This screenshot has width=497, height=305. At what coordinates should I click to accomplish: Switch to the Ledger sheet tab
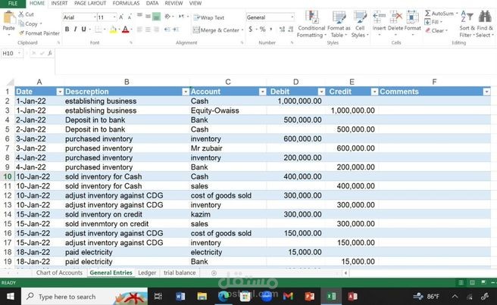click(x=147, y=272)
